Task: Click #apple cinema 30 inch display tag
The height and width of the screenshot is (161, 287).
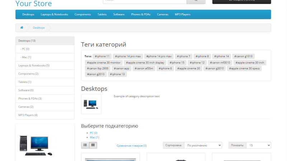Action: [145, 63]
